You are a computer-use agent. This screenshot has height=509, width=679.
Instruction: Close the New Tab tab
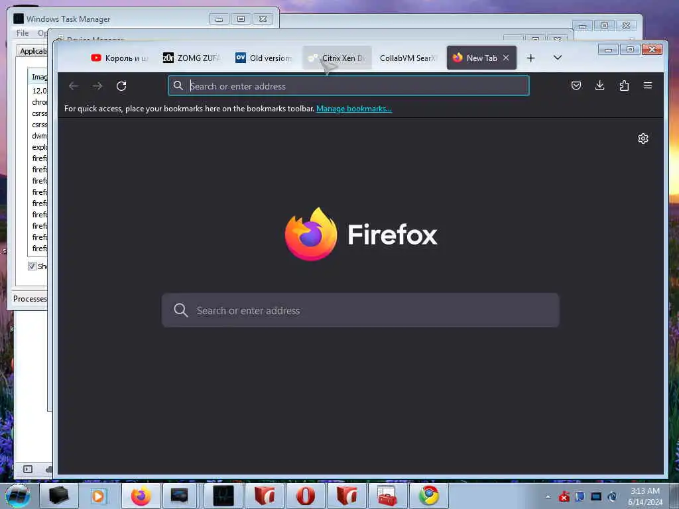coord(506,58)
